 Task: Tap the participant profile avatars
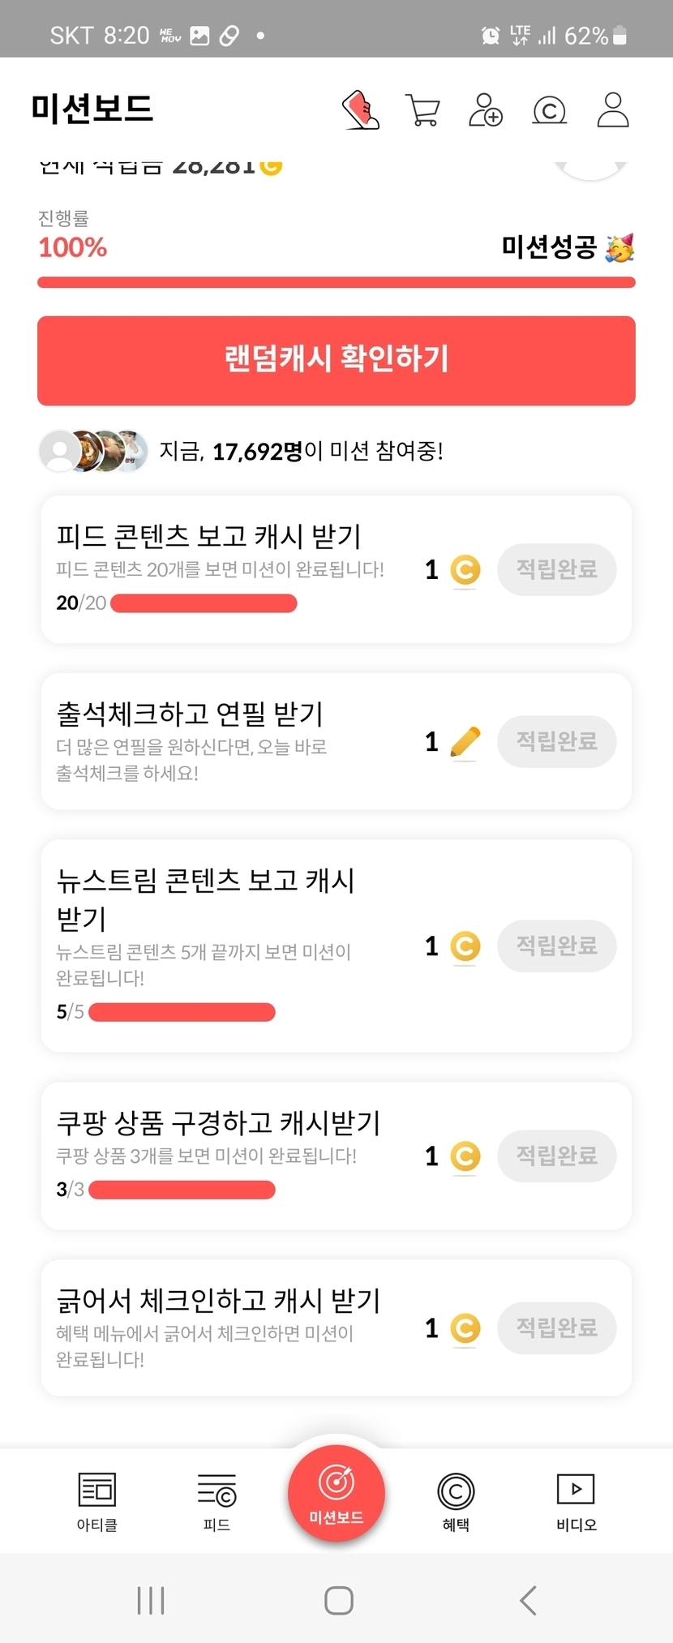tap(94, 451)
